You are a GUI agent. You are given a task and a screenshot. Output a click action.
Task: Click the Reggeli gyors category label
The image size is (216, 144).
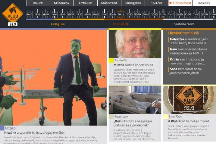[x=121, y=117]
